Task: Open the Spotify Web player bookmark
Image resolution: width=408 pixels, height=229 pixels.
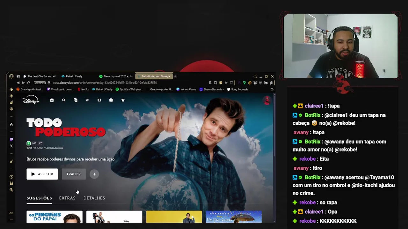Action: point(129,89)
